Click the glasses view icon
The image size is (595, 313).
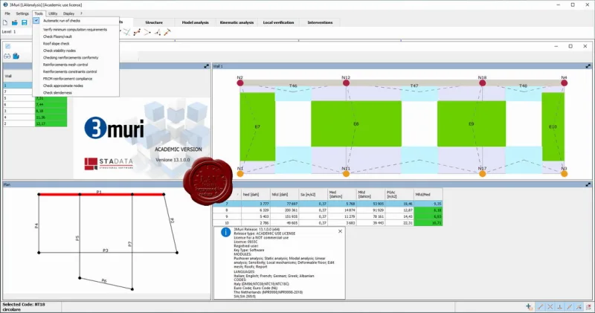pyautogui.click(x=7, y=57)
